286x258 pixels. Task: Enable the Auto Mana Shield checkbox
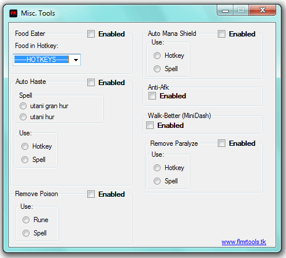pos(221,34)
